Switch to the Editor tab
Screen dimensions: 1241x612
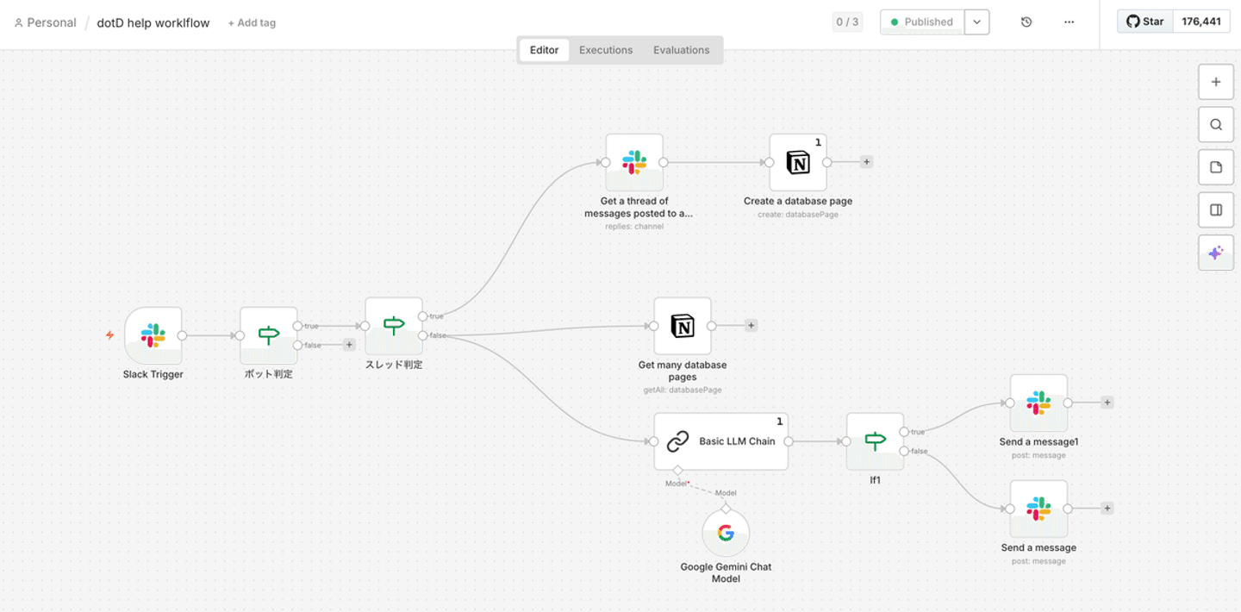544,50
